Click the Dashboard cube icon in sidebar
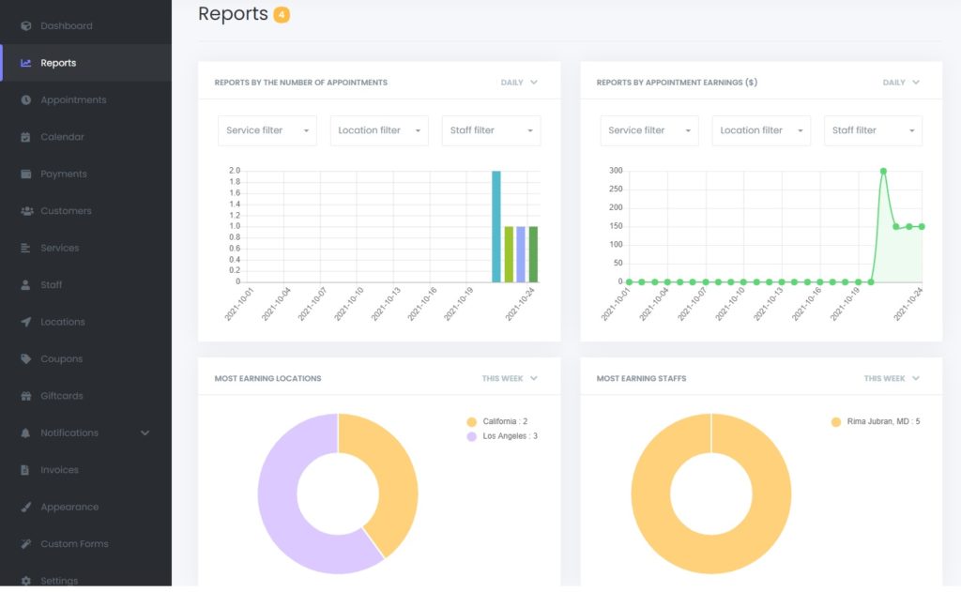 tap(25, 25)
